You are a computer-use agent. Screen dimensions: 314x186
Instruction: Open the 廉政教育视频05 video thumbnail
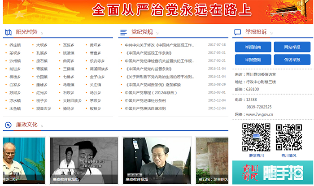point(84,160)
